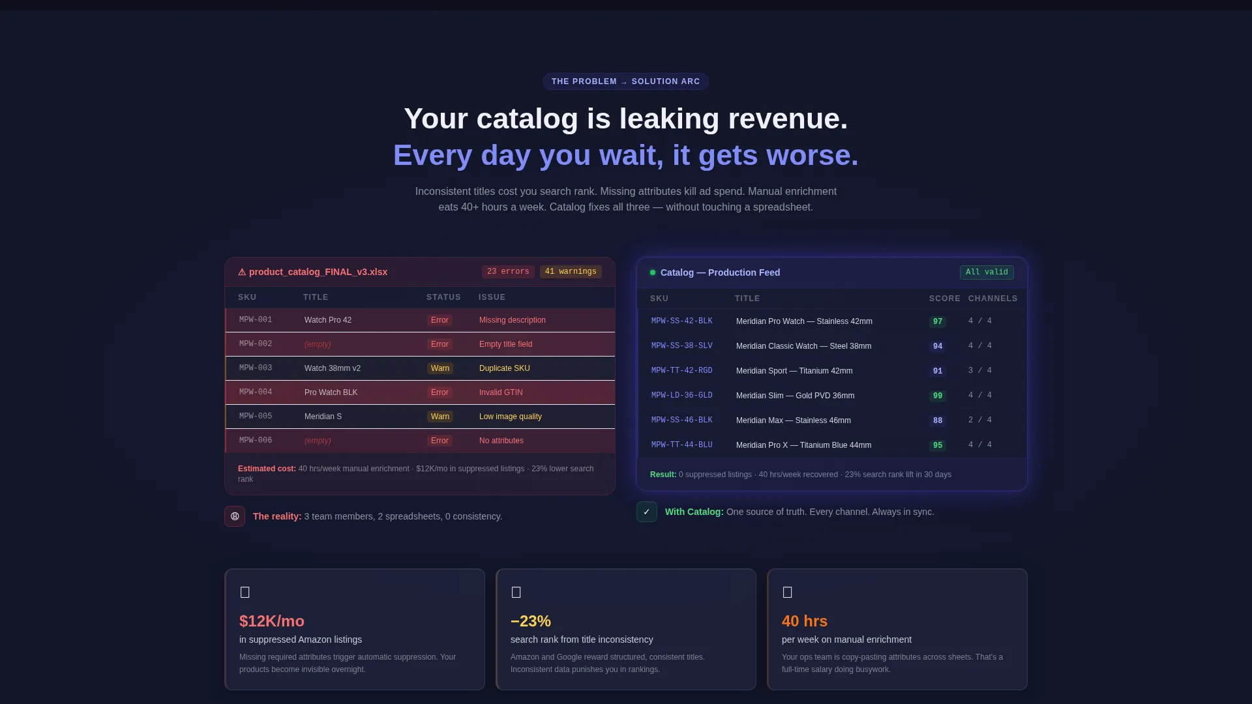
Task: Click the Low image quality issue
Action: (511, 417)
